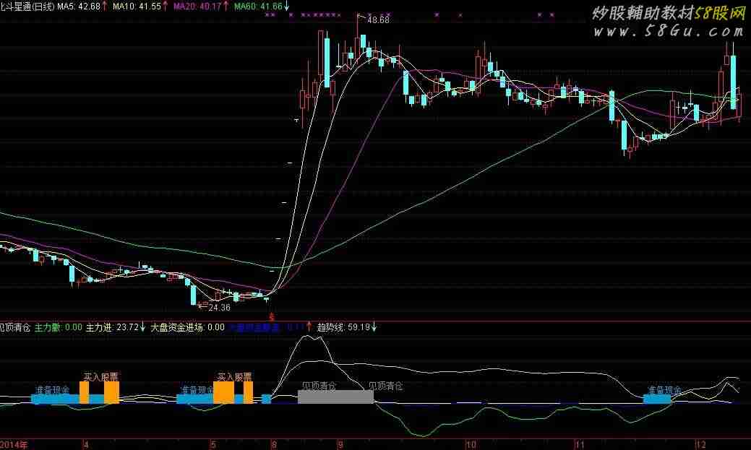The image size is (751, 450).
Task: Select the green MA60 indicator label
Action: (x=258, y=6)
